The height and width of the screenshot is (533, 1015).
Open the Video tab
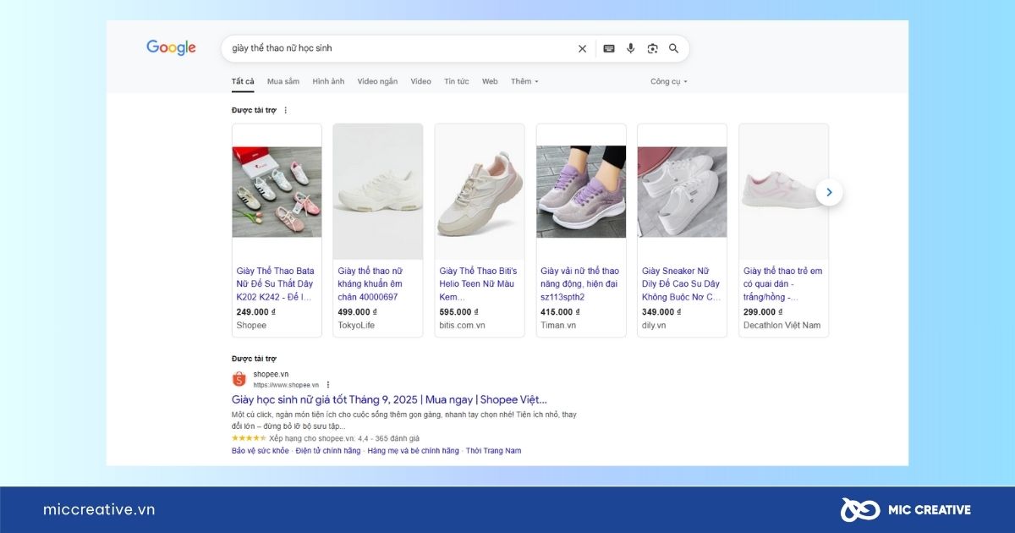coord(420,81)
